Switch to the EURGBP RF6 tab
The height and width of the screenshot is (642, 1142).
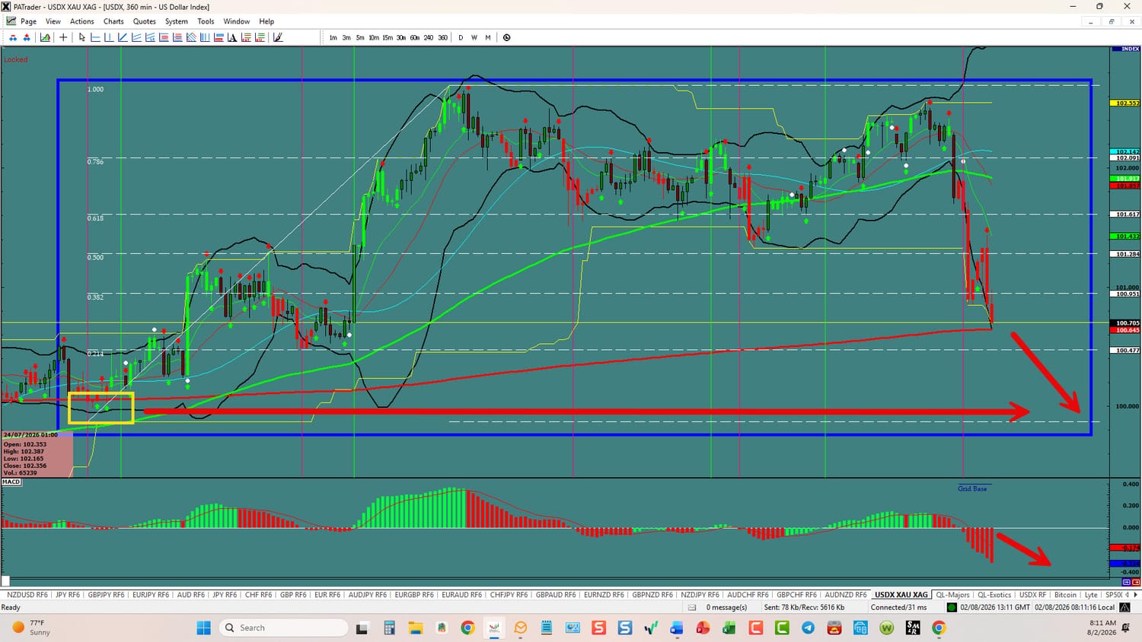[415, 595]
